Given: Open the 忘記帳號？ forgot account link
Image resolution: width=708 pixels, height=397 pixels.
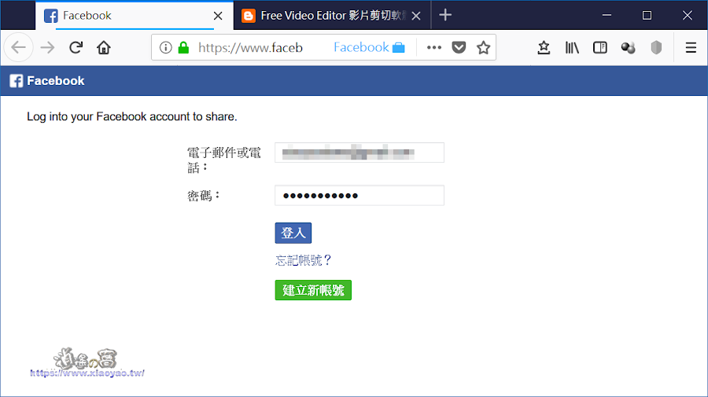Looking at the screenshot, I should pyautogui.click(x=304, y=260).
